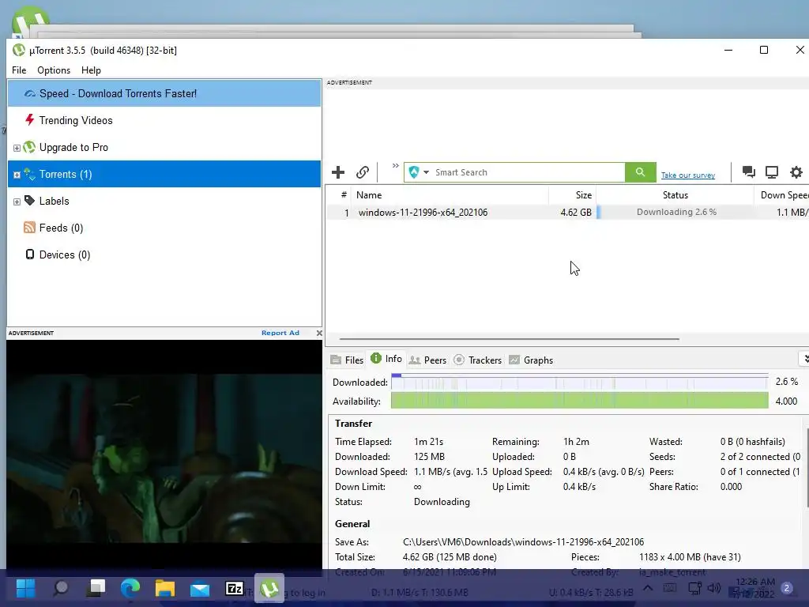Close the advertisement panel
809x607 pixels.
click(319, 333)
